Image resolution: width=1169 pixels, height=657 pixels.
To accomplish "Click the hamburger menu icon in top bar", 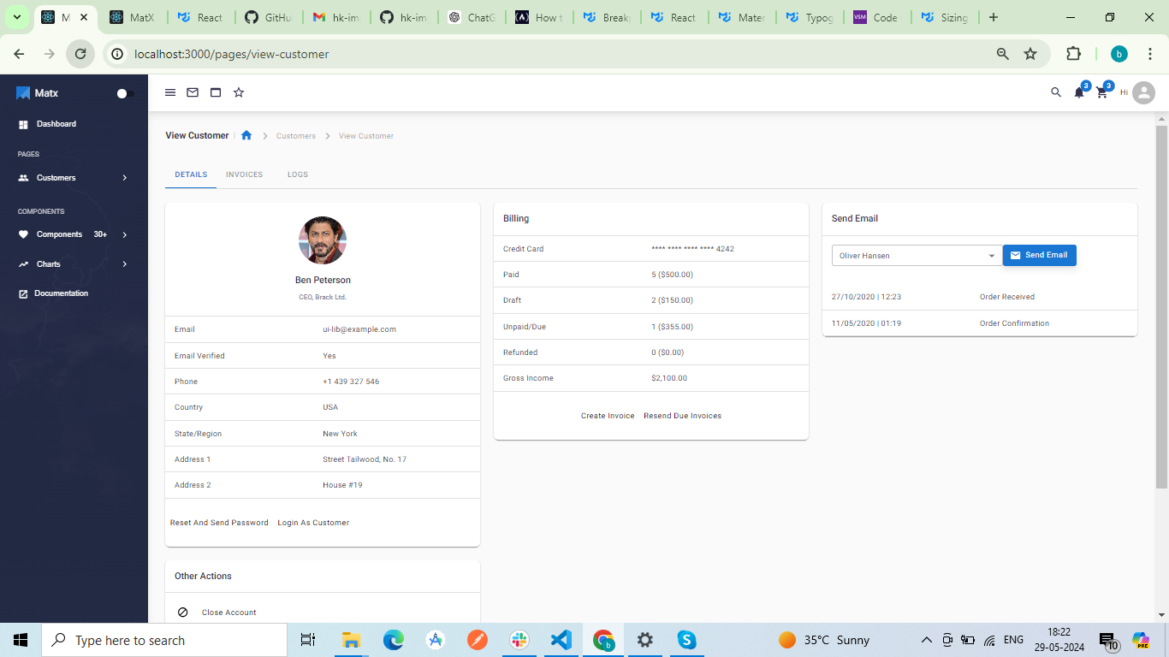I will (170, 92).
